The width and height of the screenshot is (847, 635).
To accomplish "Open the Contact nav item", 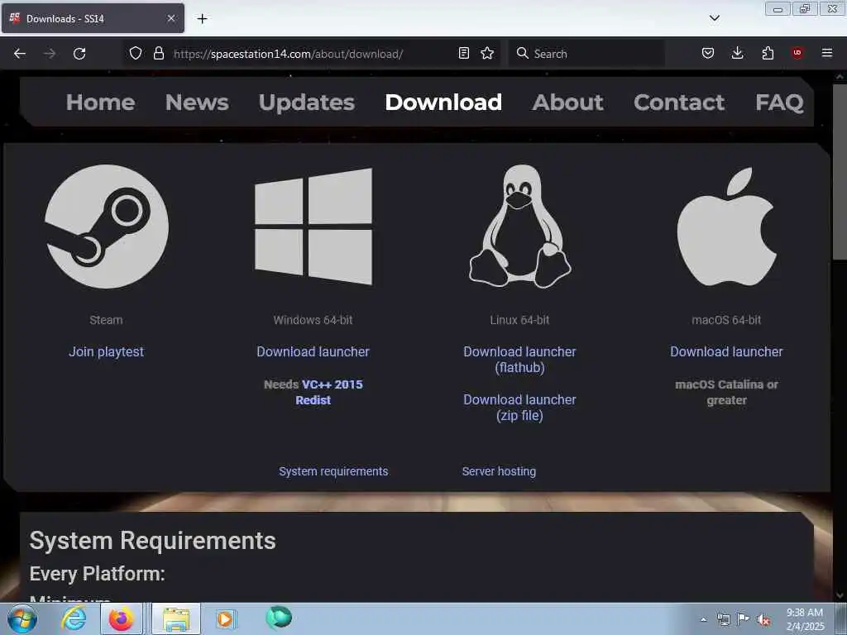I will (x=679, y=102).
